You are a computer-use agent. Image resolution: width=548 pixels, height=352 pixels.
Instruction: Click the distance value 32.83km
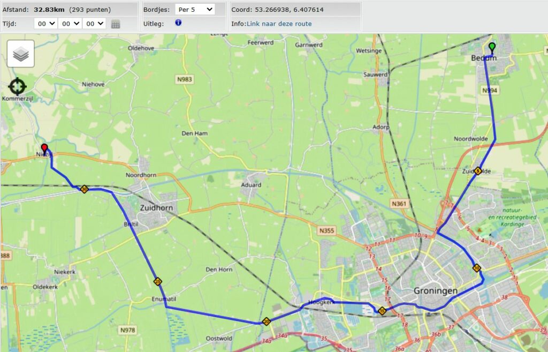[49, 10]
